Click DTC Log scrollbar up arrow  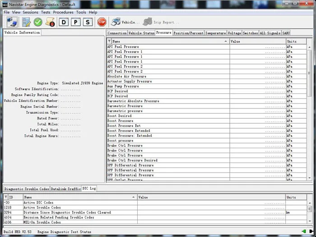click(310, 203)
